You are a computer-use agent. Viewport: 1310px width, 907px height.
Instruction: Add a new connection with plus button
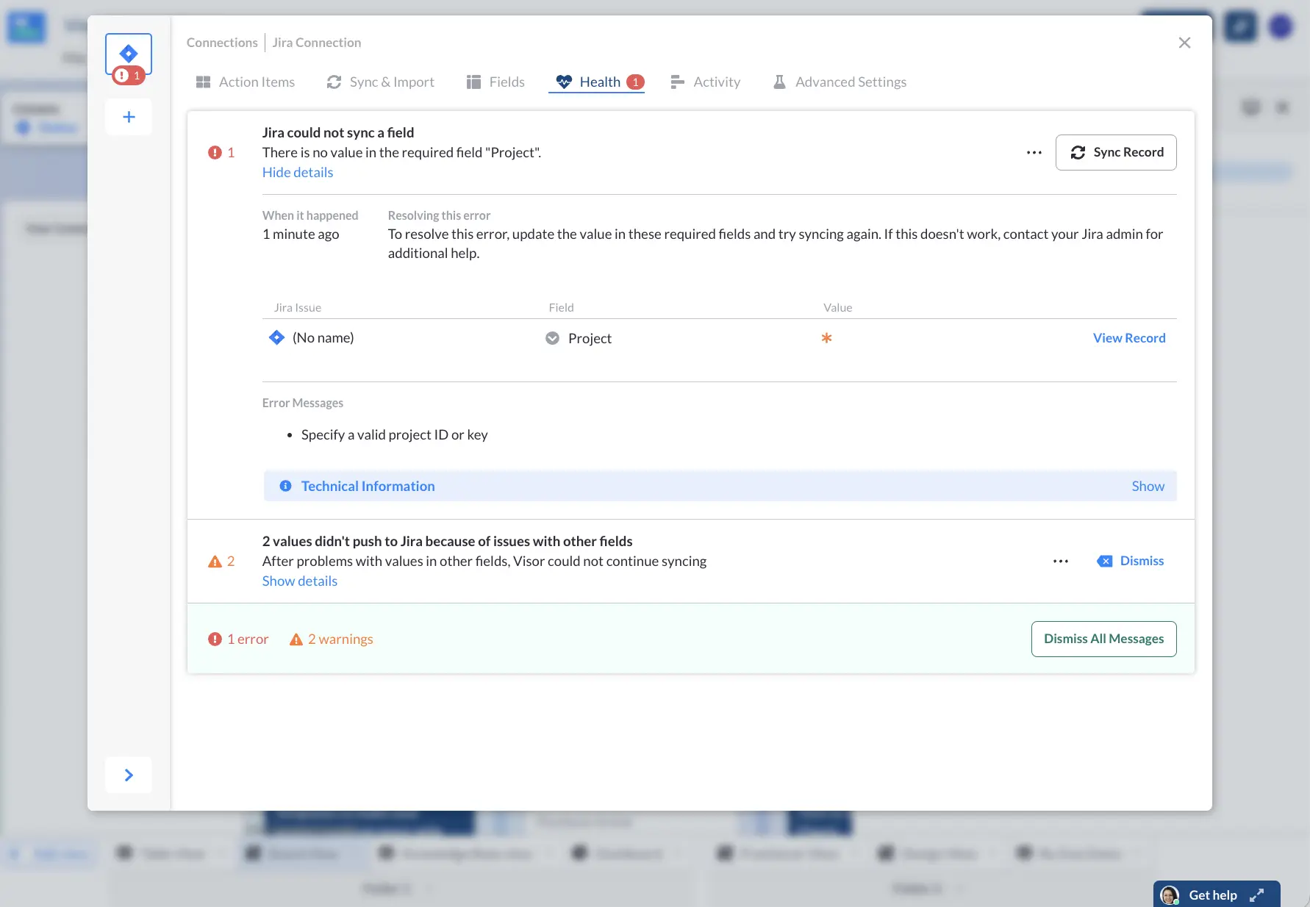click(x=129, y=117)
